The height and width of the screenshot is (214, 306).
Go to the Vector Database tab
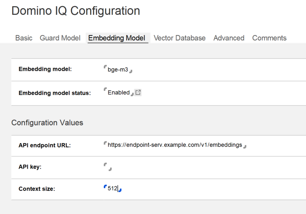pyautogui.click(x=179, y=38)
